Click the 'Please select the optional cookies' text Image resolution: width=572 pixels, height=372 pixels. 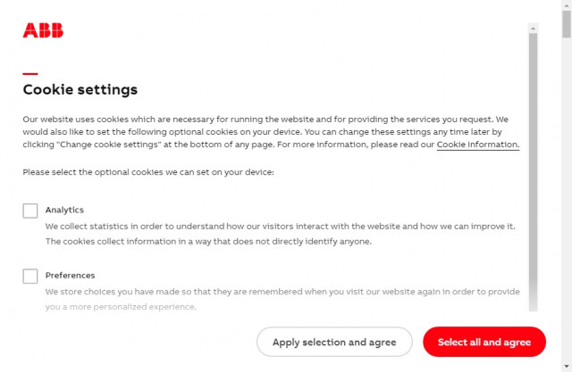coord(148,171)
